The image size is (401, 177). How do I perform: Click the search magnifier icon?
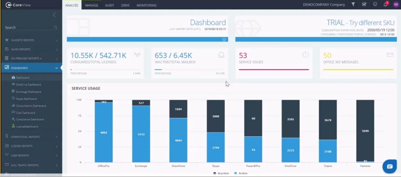coord(56,27)
